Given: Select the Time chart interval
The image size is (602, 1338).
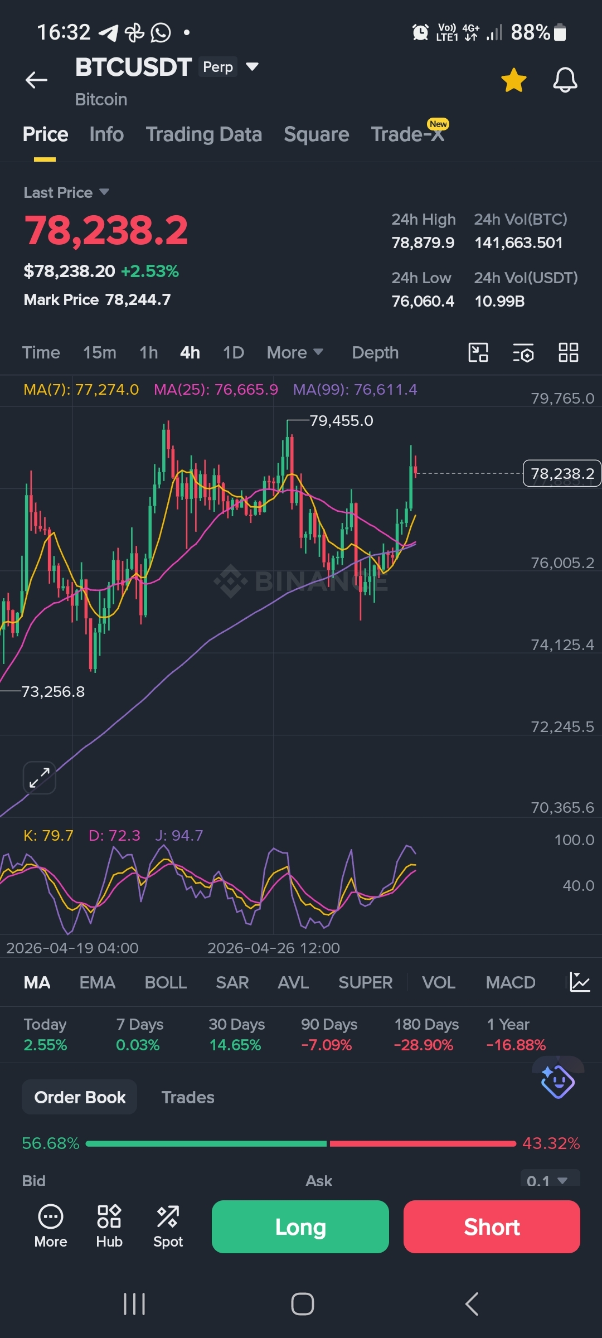Looking at the screenshot, I should (41, 352).
